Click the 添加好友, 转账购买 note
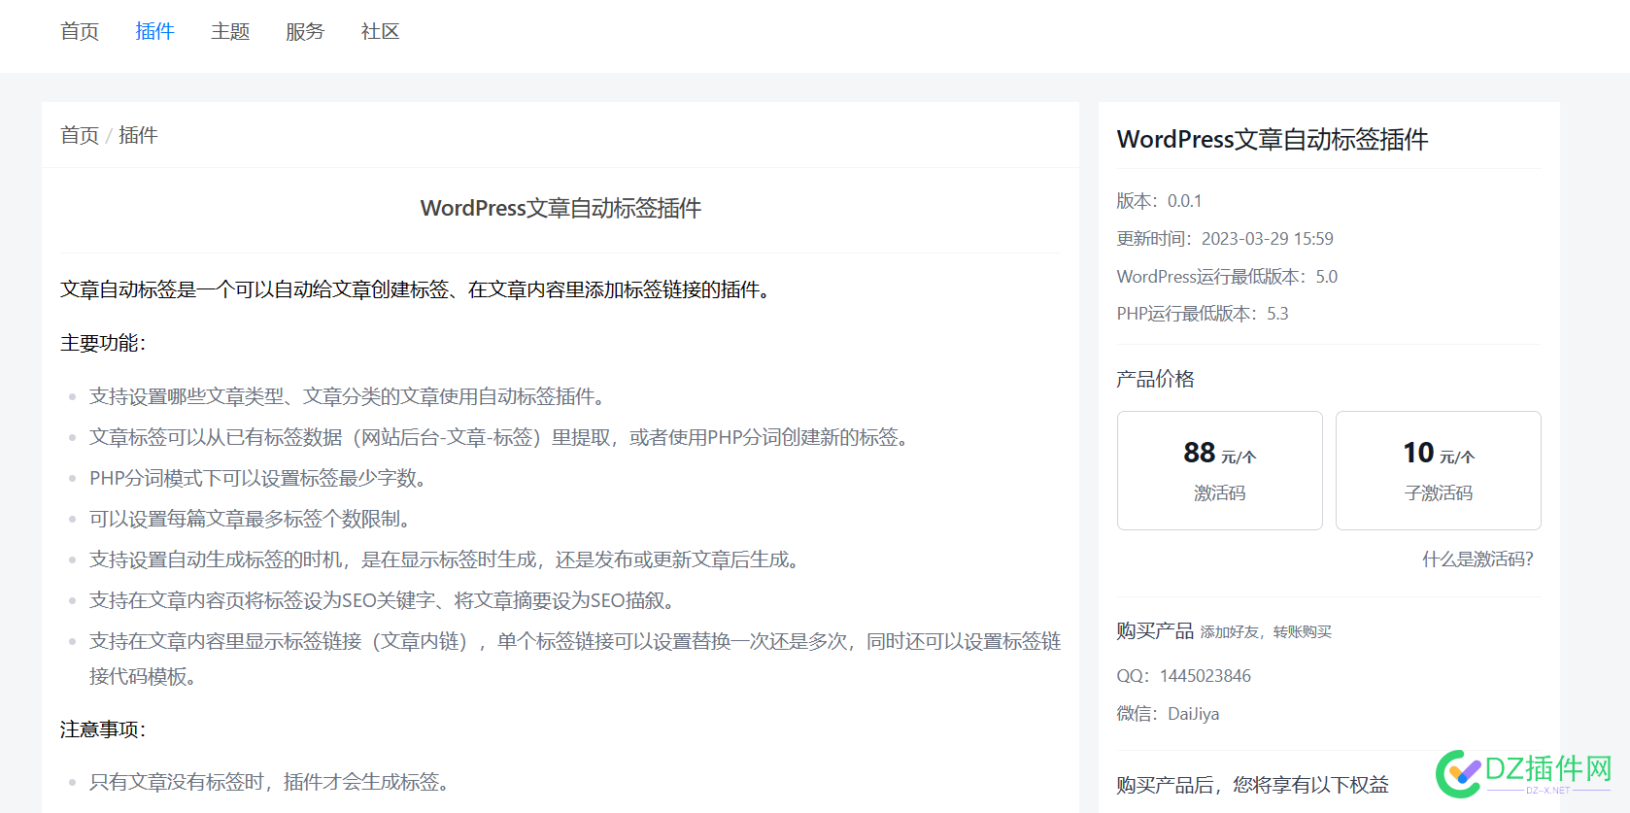 (1266, 632)
